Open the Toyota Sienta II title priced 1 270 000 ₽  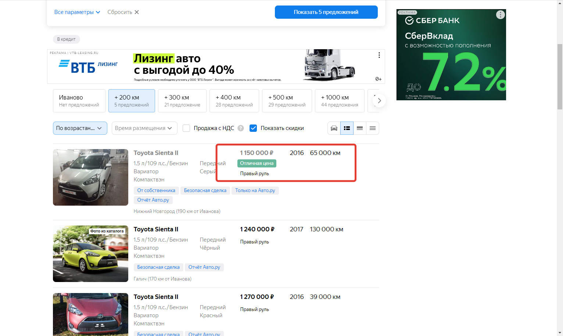[156, 297]
